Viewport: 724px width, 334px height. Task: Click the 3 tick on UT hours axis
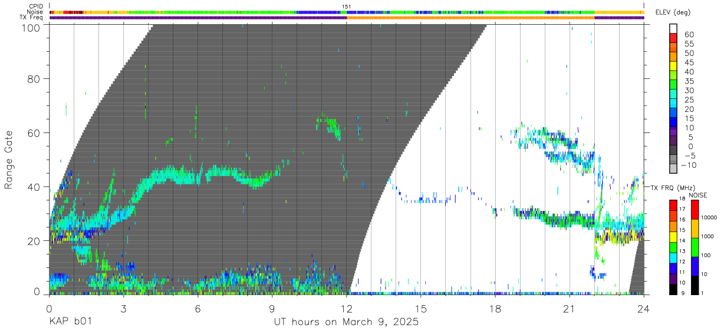[123, 308]
